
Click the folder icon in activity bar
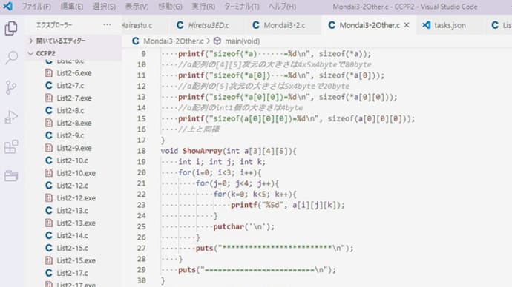point(11,176)
